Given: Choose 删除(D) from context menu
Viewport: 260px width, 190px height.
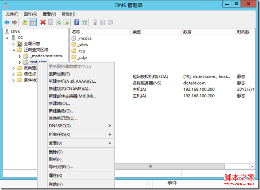Looking at the screenshot, I should (81, 152).
